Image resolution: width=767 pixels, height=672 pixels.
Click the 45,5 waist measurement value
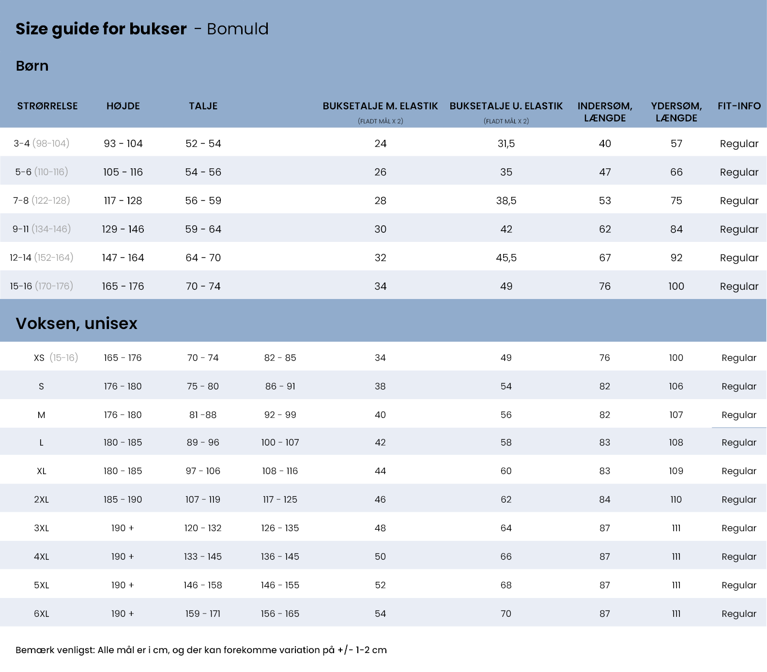[x=506, y=257]
